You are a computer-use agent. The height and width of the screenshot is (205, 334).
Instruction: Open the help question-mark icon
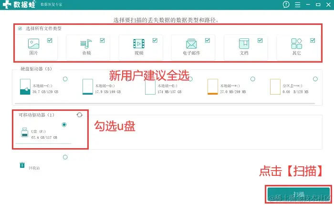click(x=286, y=4)
